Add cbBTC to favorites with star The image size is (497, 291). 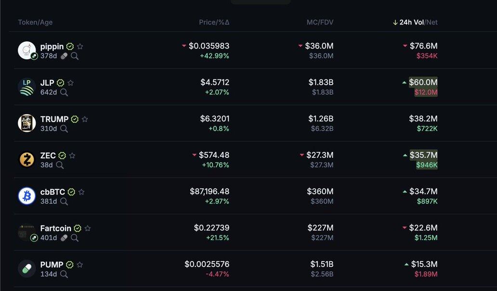[81, 192]
